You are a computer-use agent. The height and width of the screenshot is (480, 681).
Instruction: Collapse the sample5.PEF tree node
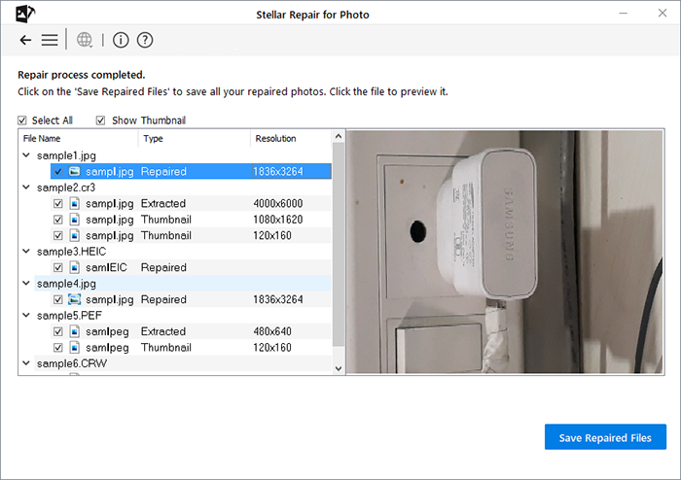tap(26, 315)
